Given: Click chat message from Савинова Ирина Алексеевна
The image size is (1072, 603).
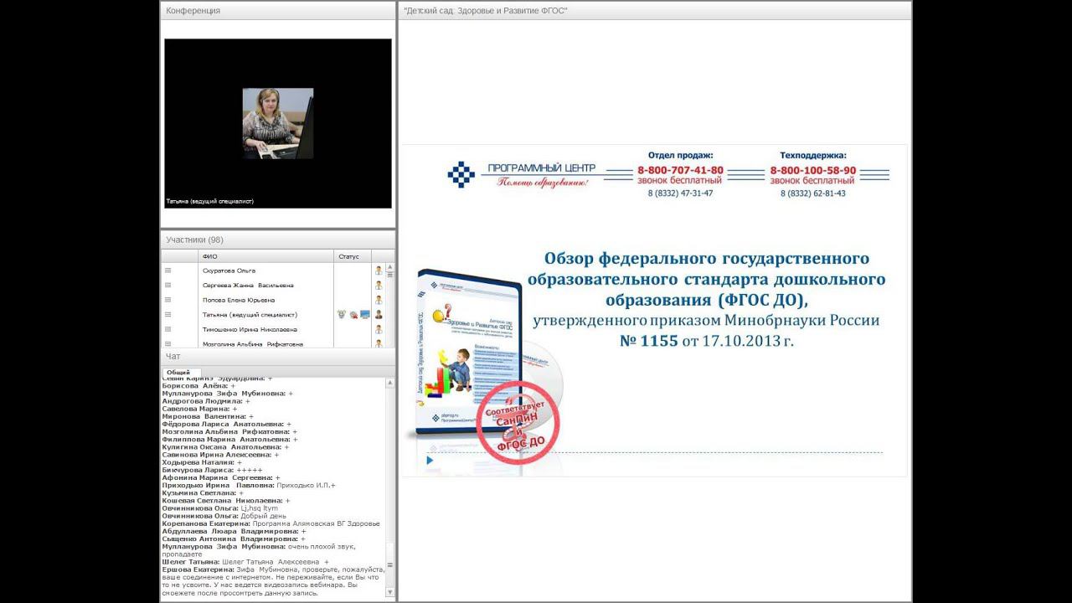Looking at the screenshot, I should pos(221,455).
